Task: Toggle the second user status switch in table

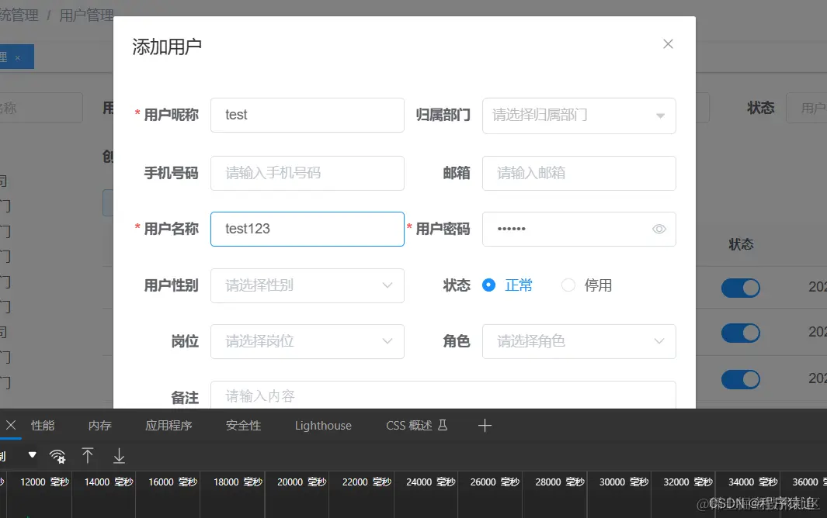Action: tap(741, 333)
